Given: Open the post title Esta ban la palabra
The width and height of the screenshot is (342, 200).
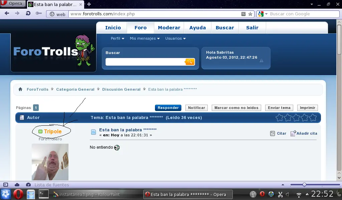Looking at the screenshot, I should point(128,130).
